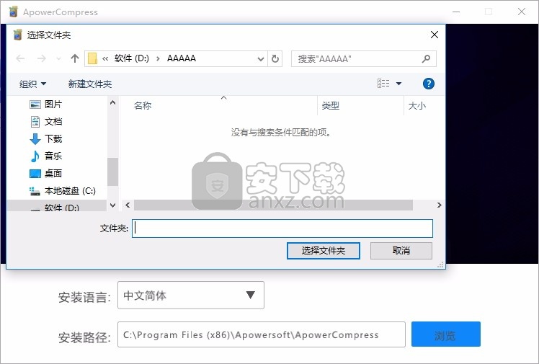The height and width of the screenshot is (364, 539).
Task: Click the 桌面 monitor icon
Action: click(x=35, y=173)
